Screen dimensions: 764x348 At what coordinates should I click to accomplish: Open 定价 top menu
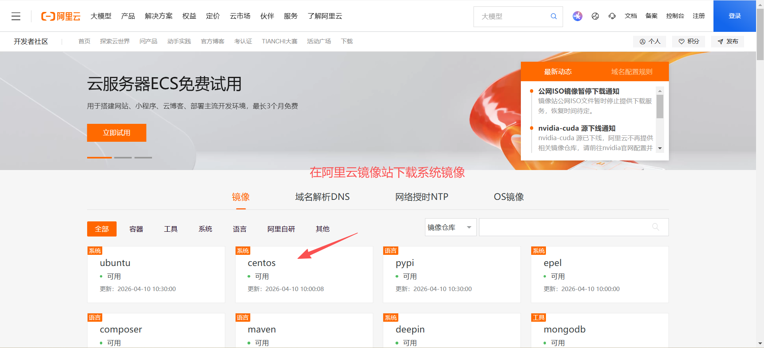click(x=213, y=16)
